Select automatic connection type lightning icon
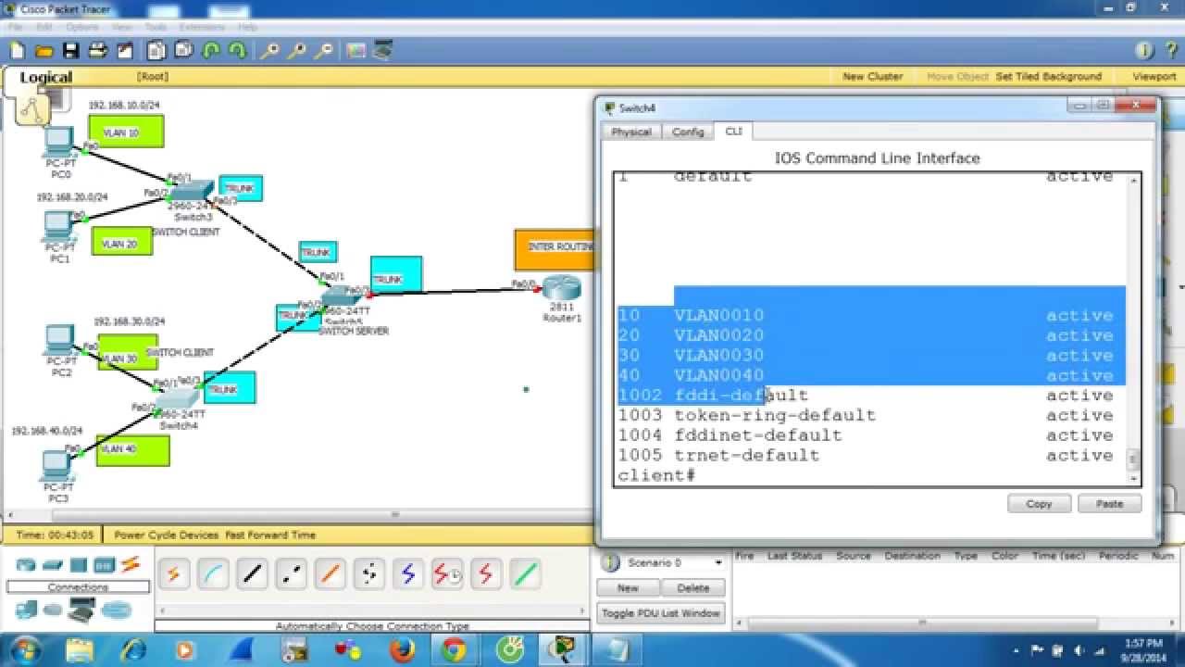The height and width of the screenshot is (667, 1185). tap(173, 574)
